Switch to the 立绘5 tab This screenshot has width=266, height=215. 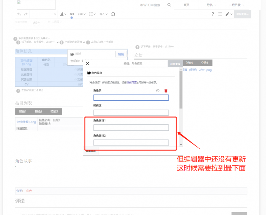204,63
